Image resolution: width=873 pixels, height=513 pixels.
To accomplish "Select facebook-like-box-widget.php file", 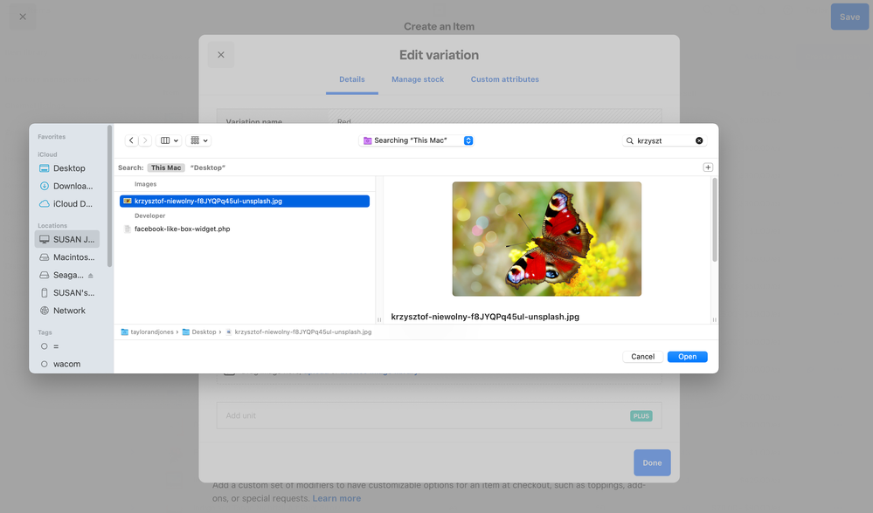I will point(182,229).
